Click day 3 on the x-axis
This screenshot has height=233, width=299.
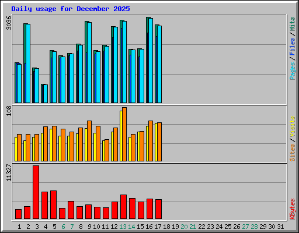(x=37, y=227)
